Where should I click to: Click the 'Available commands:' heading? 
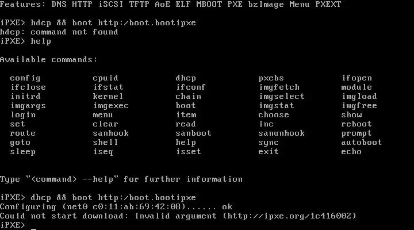point(48,60)
